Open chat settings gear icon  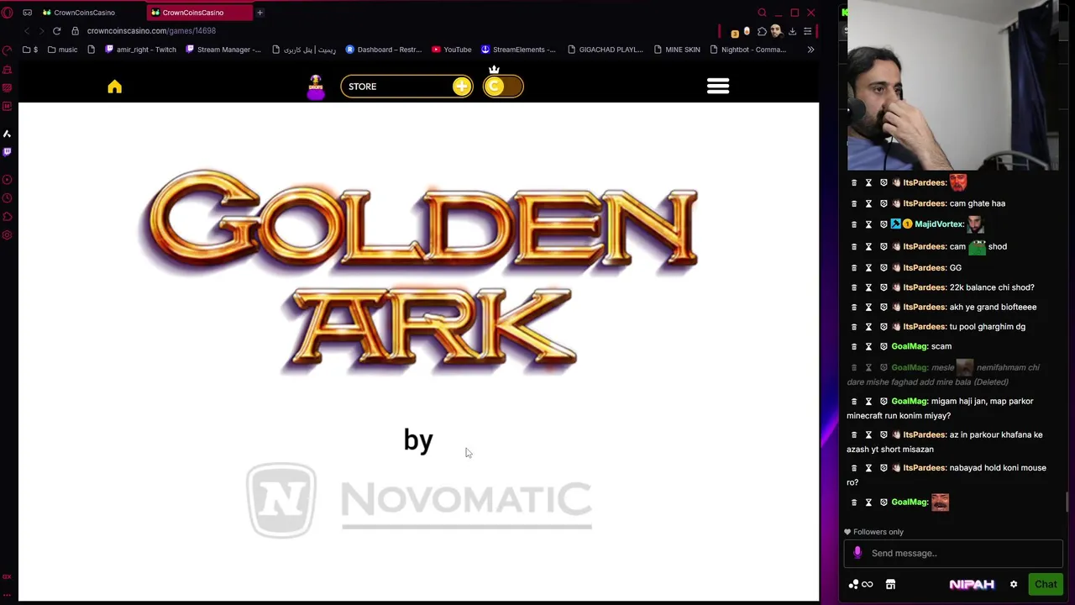pos(1014,584)
